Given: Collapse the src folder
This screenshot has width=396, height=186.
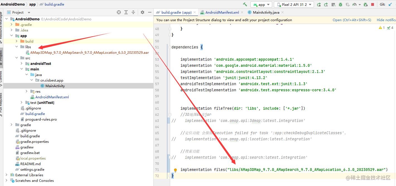Looking at the screenshot, I should tap(16, 58).
